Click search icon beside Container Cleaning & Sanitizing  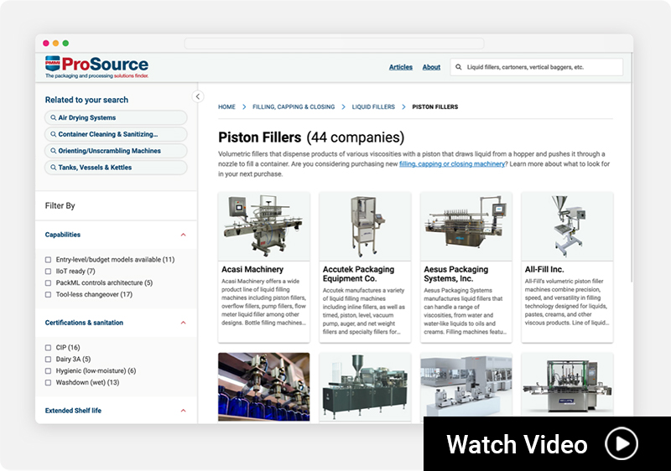click(54, 134)
